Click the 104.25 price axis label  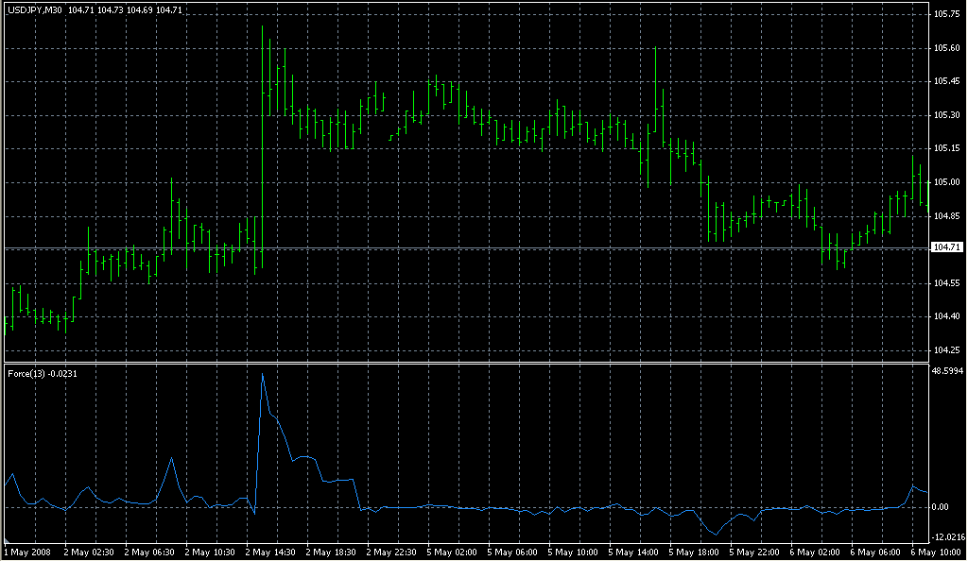point(947,350)
